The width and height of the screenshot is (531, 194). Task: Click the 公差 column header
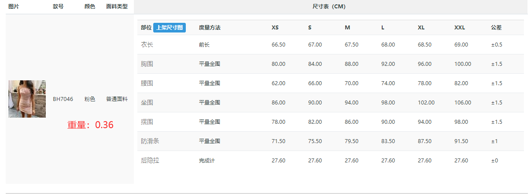click(496, 28)
